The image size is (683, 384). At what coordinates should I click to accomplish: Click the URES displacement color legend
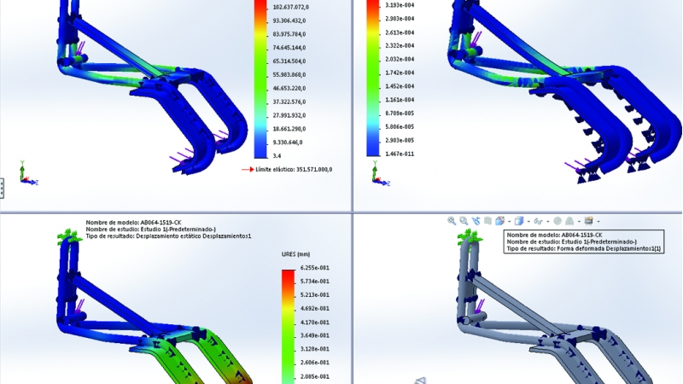(288, 324)
